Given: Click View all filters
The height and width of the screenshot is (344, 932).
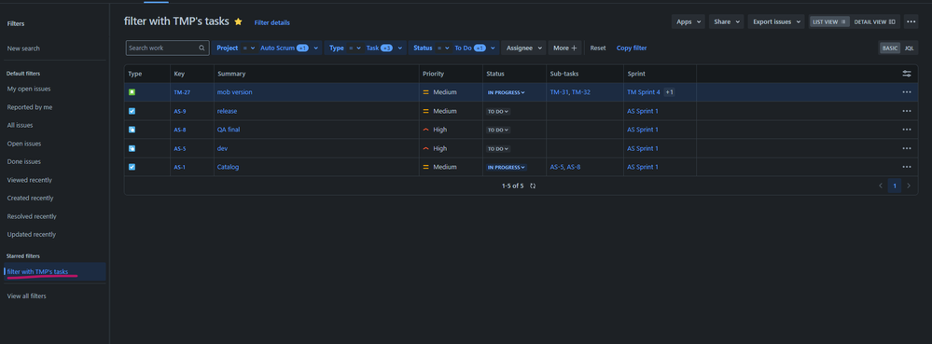Looking at the screenshot, I should [x=27, y=296].
